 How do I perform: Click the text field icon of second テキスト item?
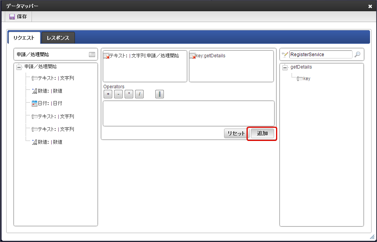(35, 117)
